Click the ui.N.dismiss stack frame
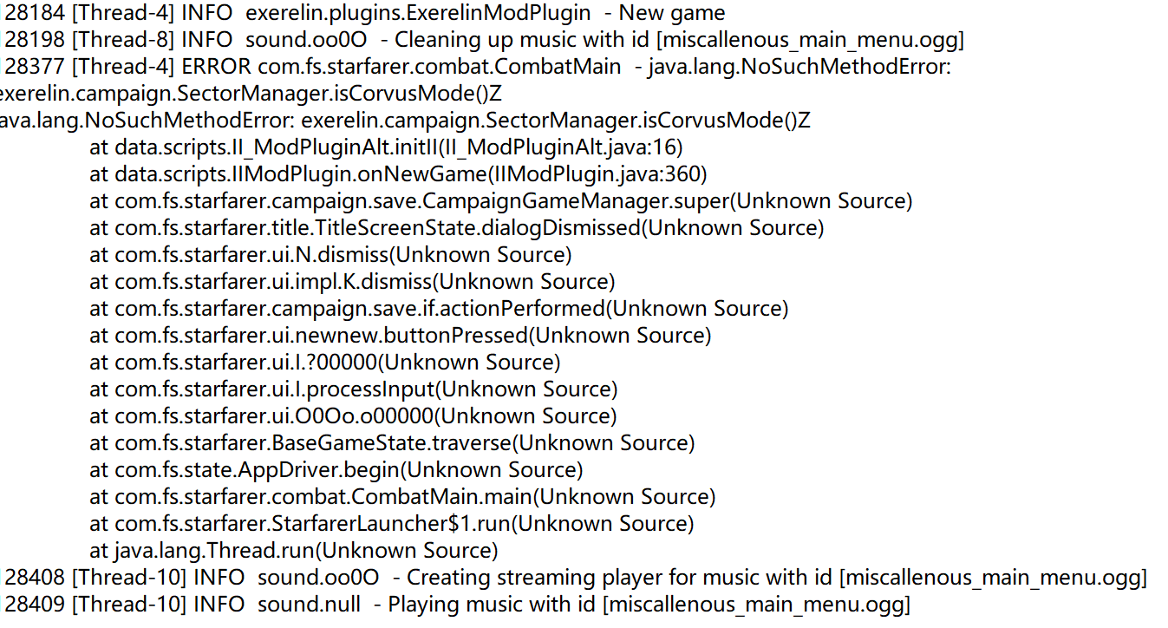 point(330,255)
